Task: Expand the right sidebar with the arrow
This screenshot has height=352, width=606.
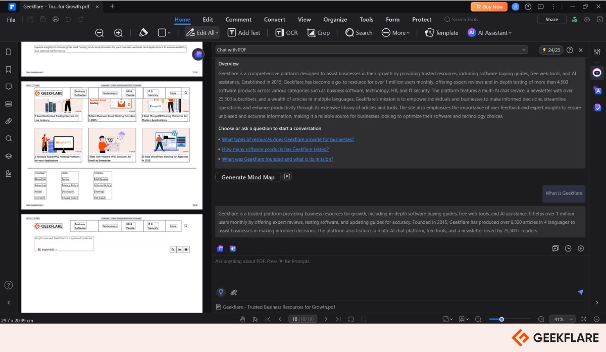Action: [597, 303]
